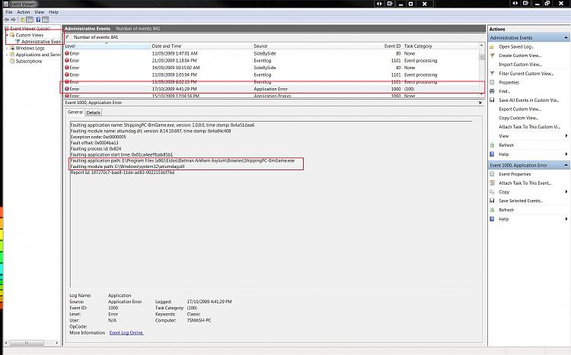The image size is (571, 355).
Task: Open the Help menu in menu bar
Action: 53,12
